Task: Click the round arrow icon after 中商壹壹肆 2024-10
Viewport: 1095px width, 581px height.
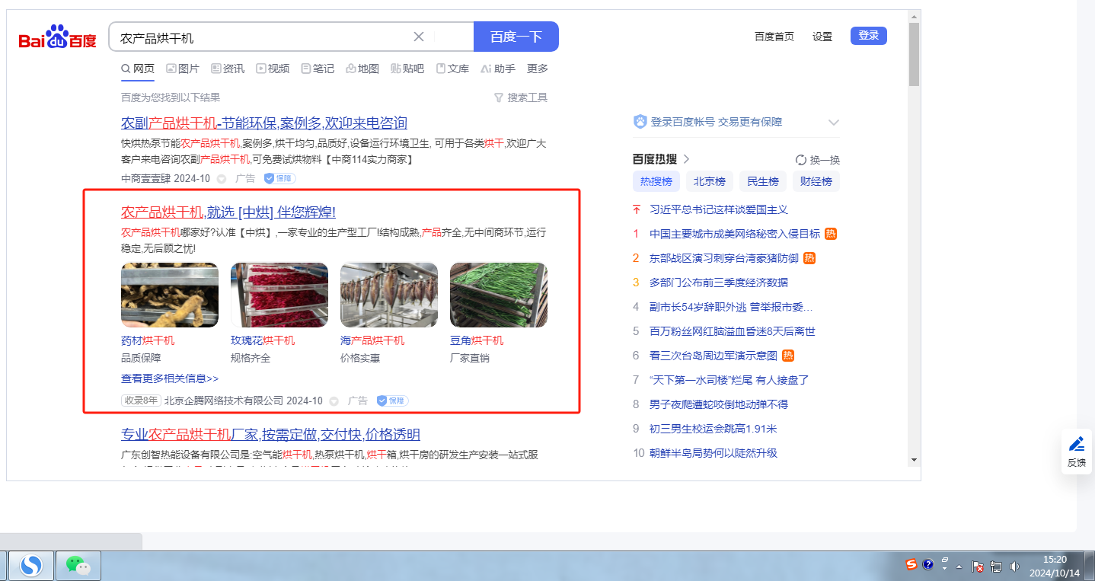Action: click(x=222, y=179)
